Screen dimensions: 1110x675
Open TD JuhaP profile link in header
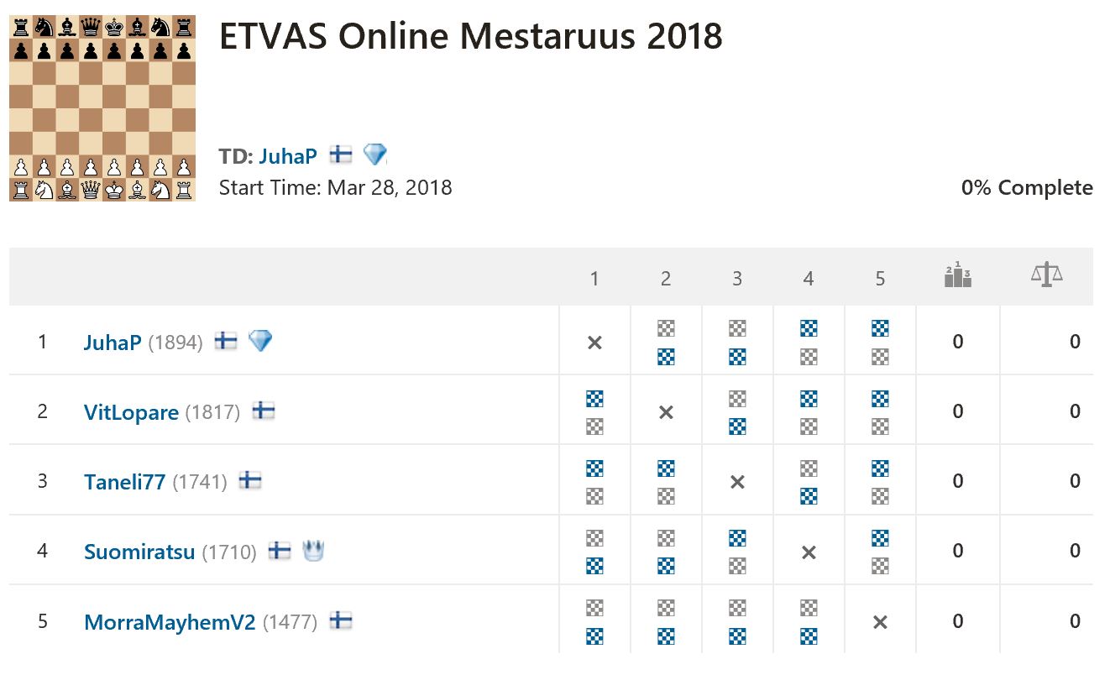click(288, 156)
